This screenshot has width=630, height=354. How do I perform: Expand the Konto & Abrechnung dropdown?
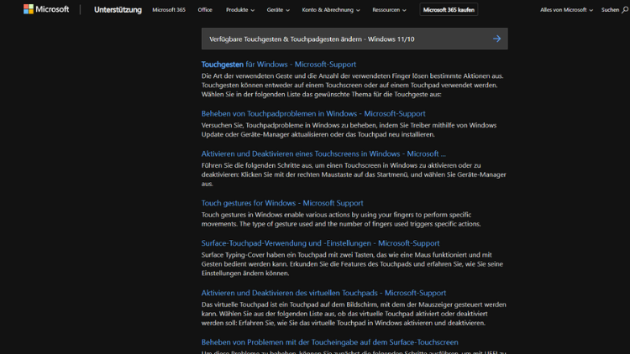tap(331, 9)
